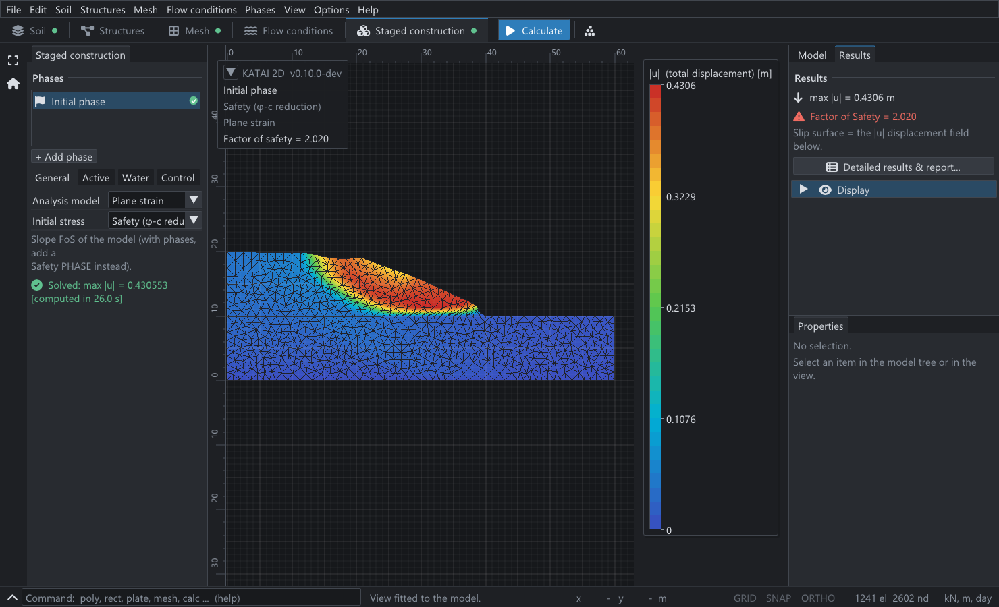Click the + Add phase button
Image resolution: width=999 pixels, height=607 pixels.
pos(64,157)
